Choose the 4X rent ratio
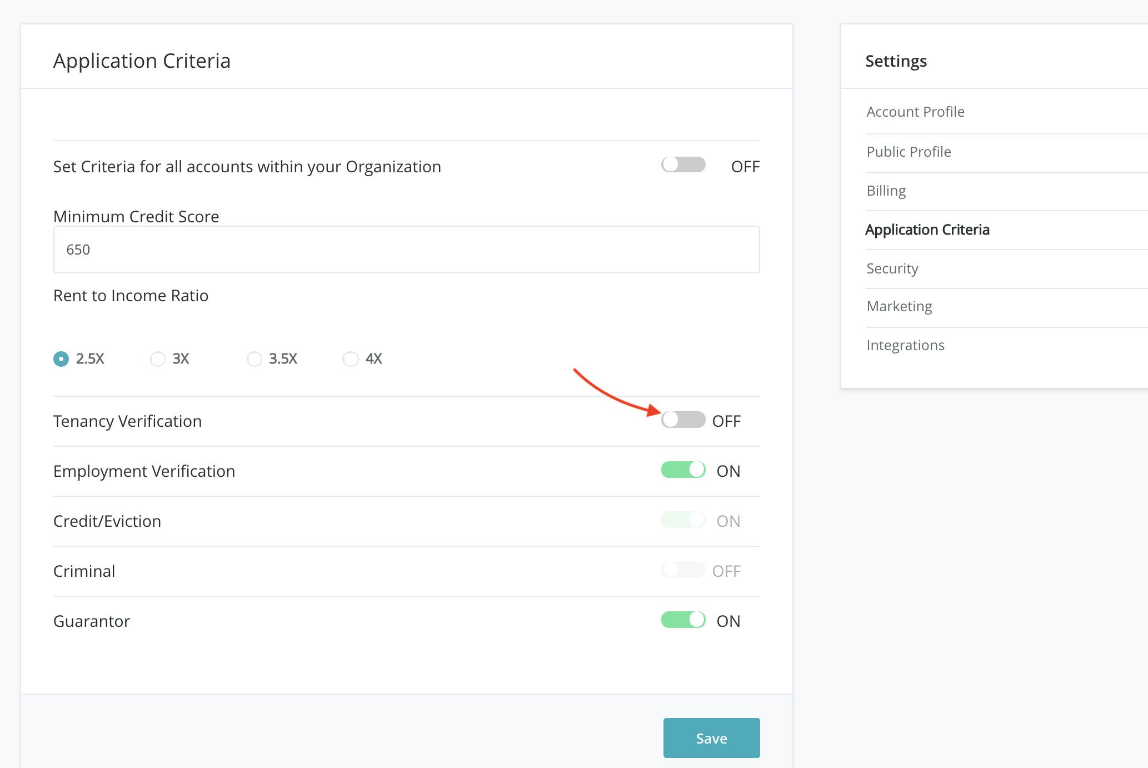This screenshot has height=768, width=1148. (351, 359)
